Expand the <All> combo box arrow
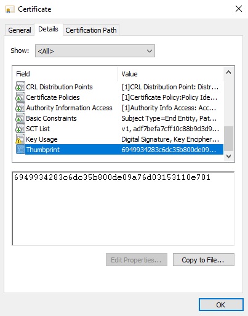 pyautogui.click(x=150, y=51)
